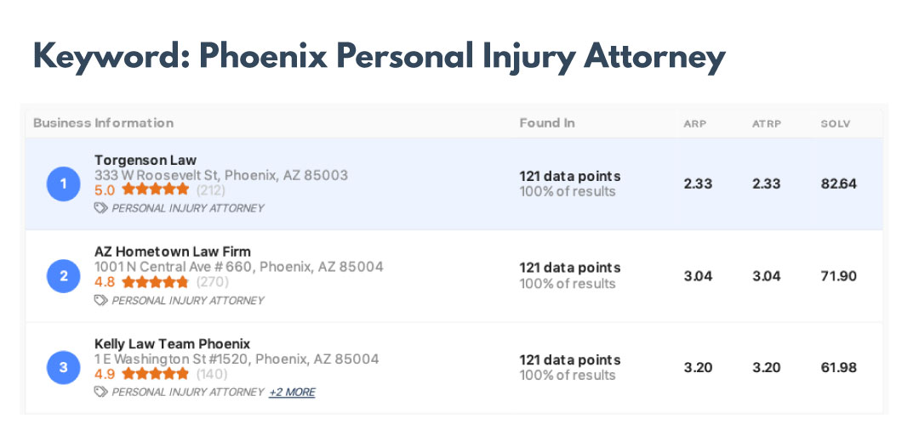Sort by the ATRP column header
919x441 pixels.
pyautogui.click(x=766, y=124)
